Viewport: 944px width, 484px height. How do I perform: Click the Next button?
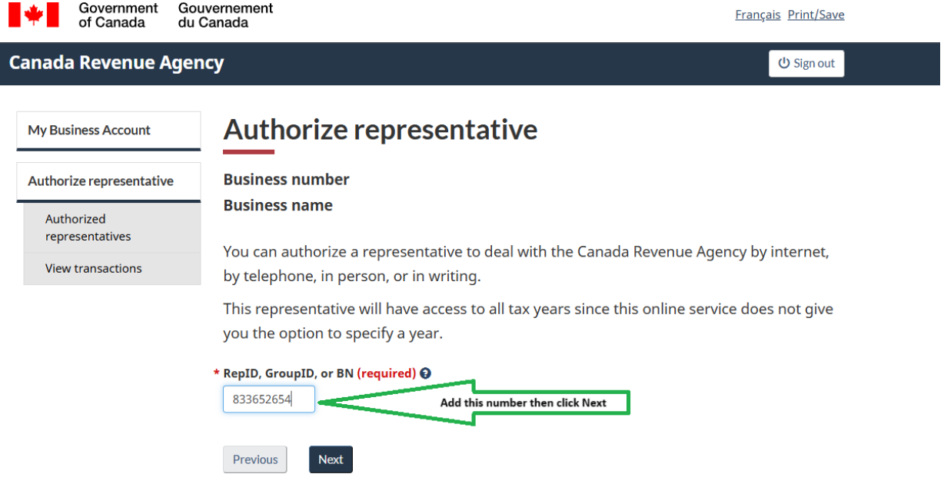(x=331, y=459)
